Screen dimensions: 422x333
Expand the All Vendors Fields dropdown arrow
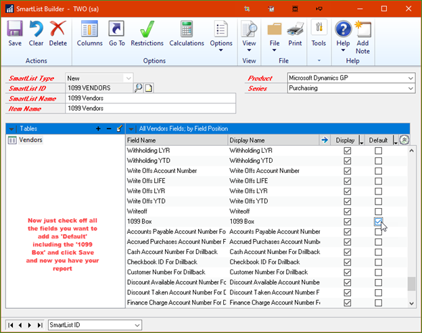click(x=131, y=129)
